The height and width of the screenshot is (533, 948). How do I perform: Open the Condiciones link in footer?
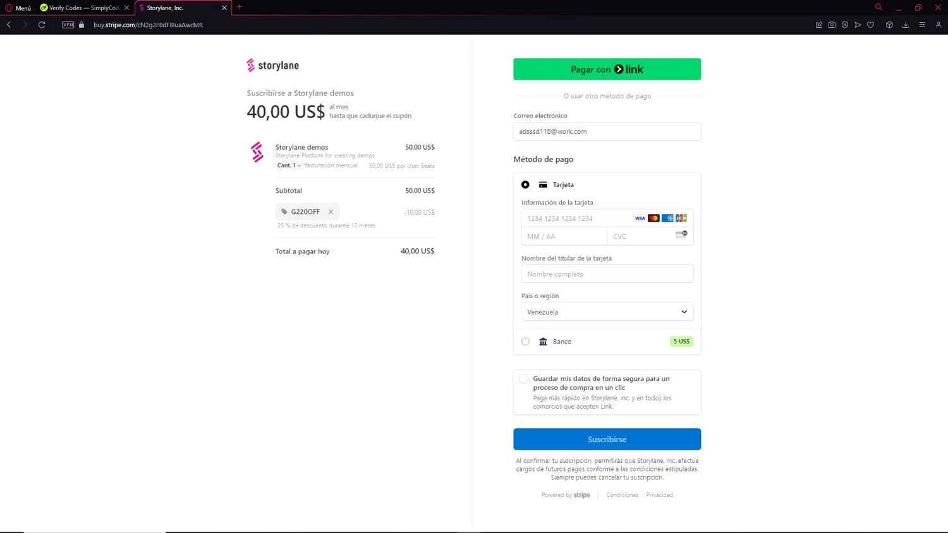point(622,495)
